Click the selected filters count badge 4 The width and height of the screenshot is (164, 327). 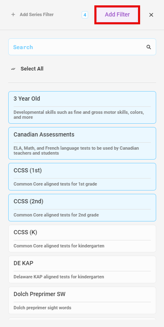click(85, 15)
